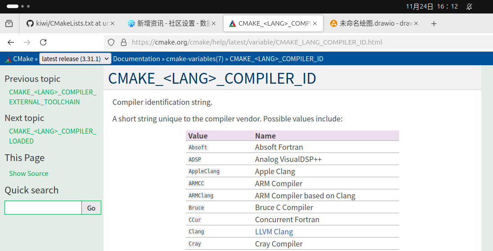Click the browser back arrow
This screenshot has height=251, width=493.
point(11,42)
